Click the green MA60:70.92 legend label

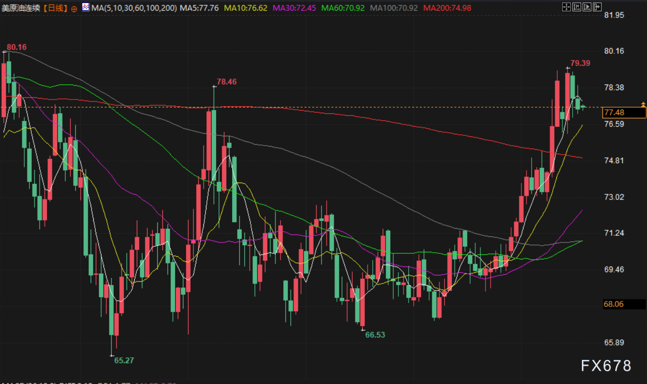coord(343,8)
